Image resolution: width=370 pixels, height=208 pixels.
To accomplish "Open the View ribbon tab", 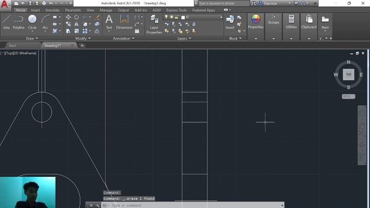I will click(90, 10).
